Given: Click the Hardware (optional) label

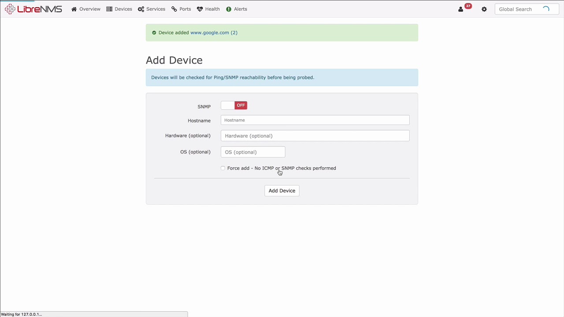Looking at the screenshot, I should (188, 136).
